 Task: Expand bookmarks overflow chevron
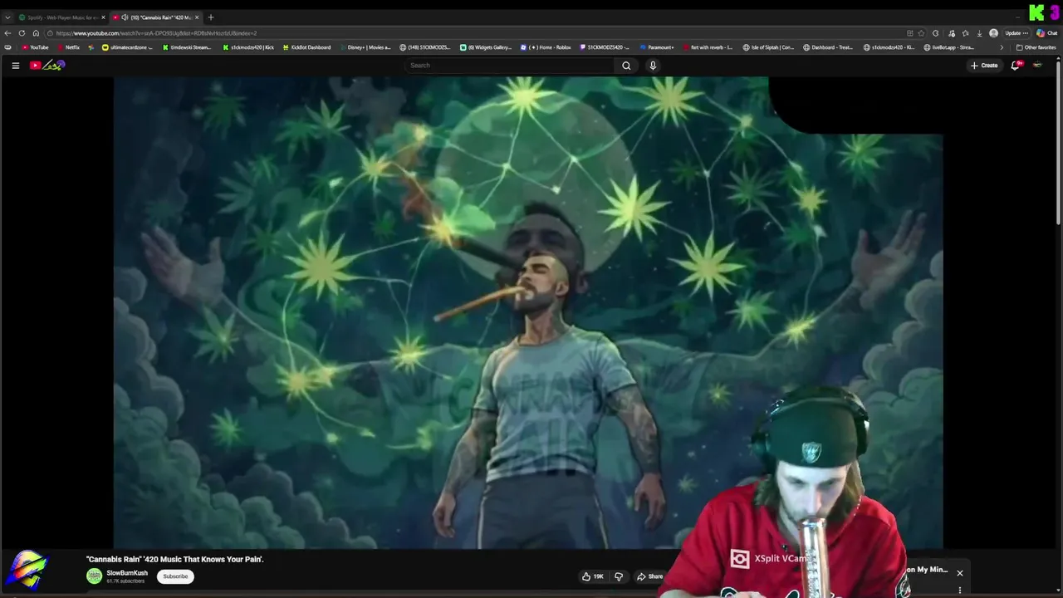tap(1002, 47)
